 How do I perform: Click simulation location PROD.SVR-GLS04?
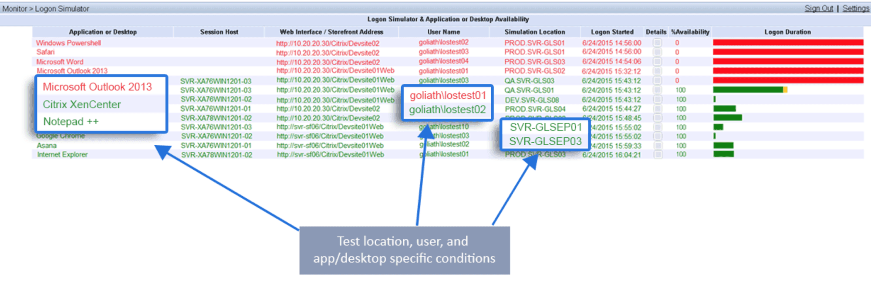tap(535, 109)
